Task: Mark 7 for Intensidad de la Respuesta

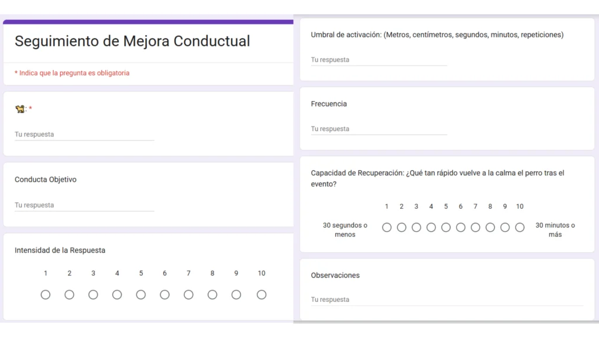Action: (x=188, y=295)
